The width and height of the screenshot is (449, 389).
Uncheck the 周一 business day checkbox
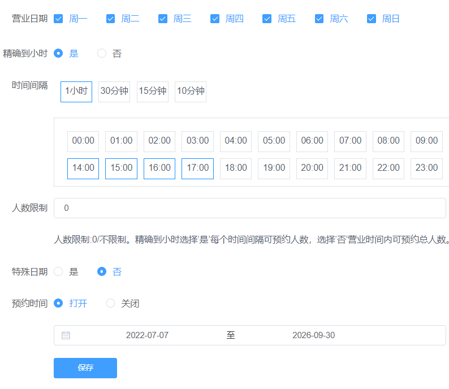[x=58, y=19]
